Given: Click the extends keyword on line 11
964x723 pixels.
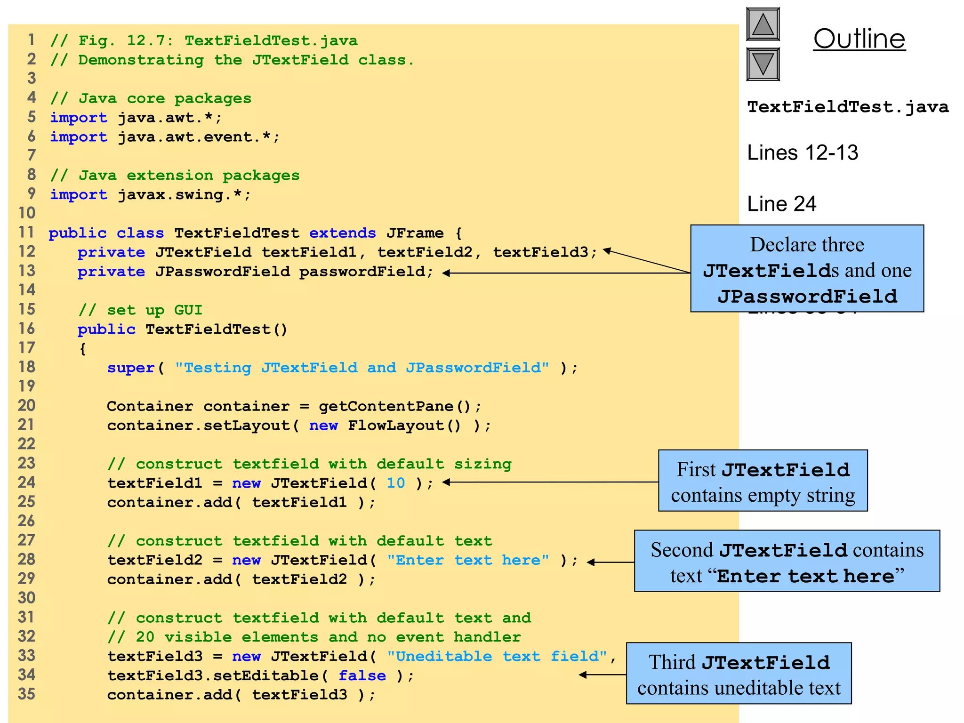Looking at the screenshot, I should click(342, 233).
